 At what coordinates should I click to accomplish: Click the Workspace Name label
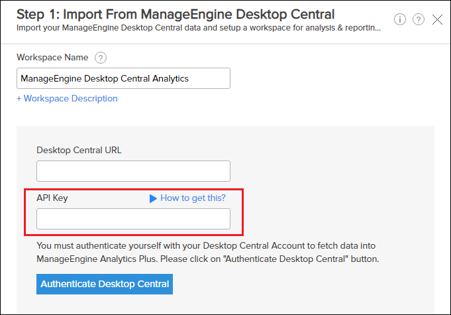(x=52, y=58)
